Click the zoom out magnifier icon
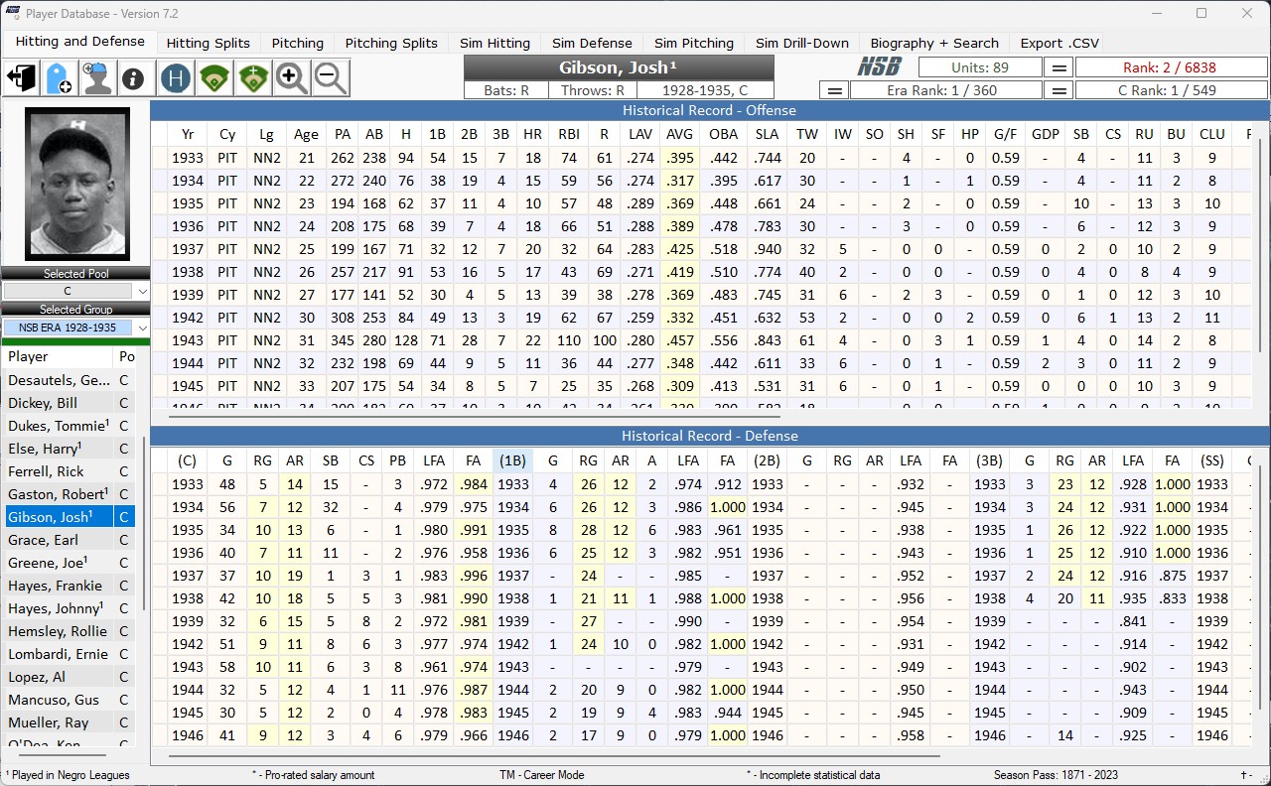 [x=329, y=77]
